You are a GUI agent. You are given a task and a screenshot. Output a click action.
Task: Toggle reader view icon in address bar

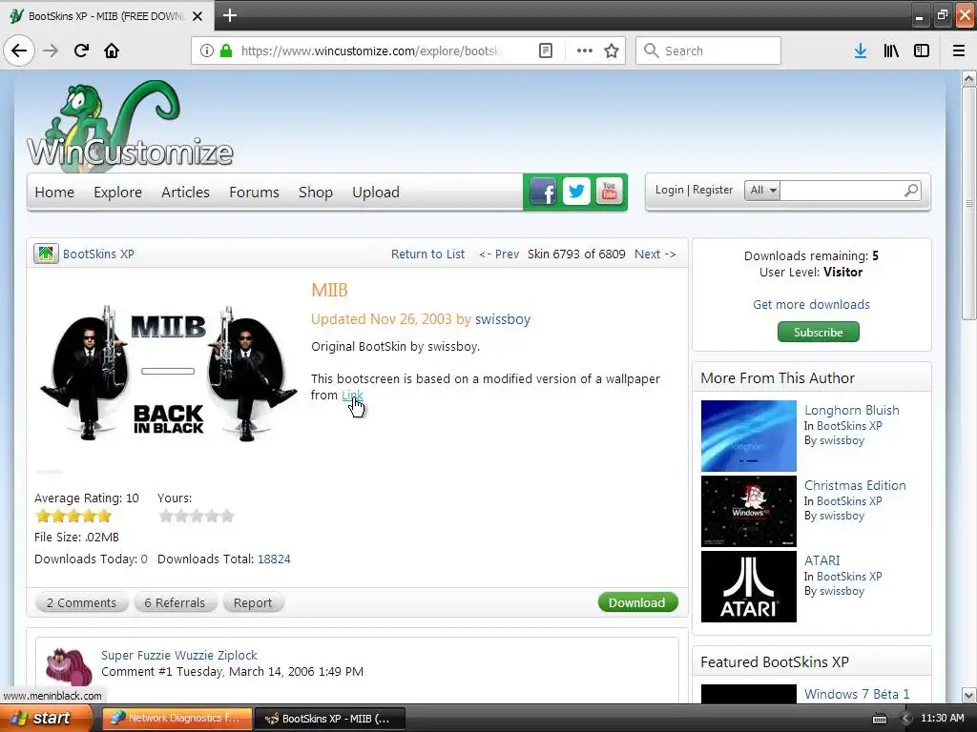545,51
